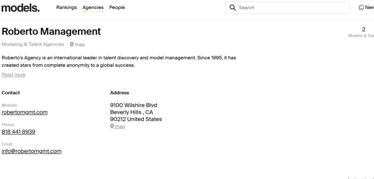Open the map text link below the address
Image resolution: width=374 pixels, height=179 pixels.
click(120, 127)
